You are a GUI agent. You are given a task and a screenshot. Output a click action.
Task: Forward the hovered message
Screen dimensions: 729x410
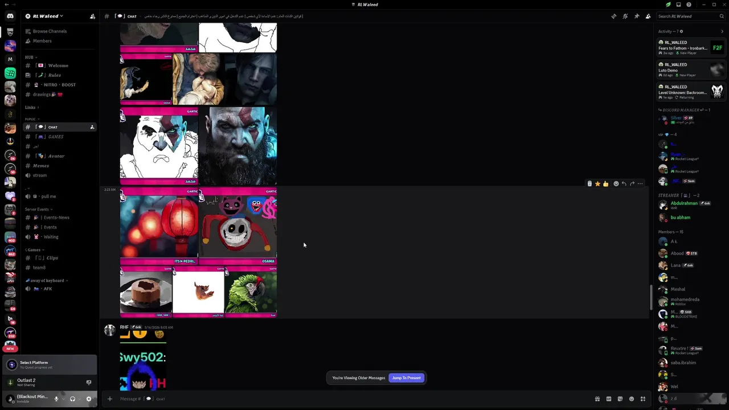coord(632,184)
